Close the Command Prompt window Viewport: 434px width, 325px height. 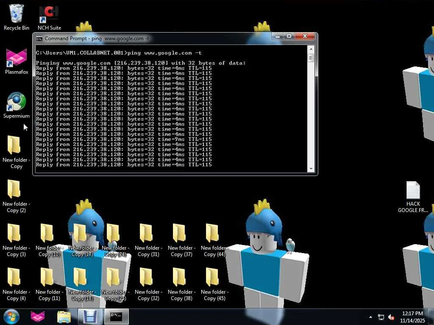tap(305, 36)
